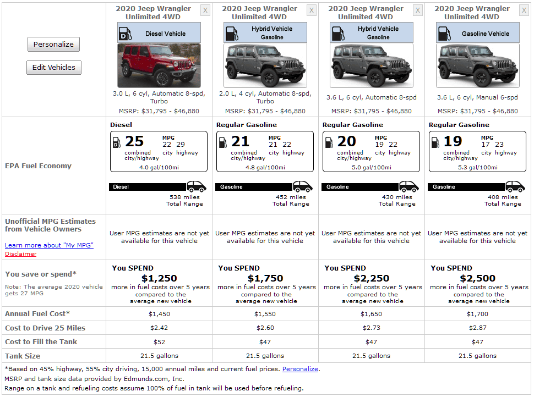This screenshot has height=397, width=534.
Task: Click the Personalize button
Action: coord(53,44)
